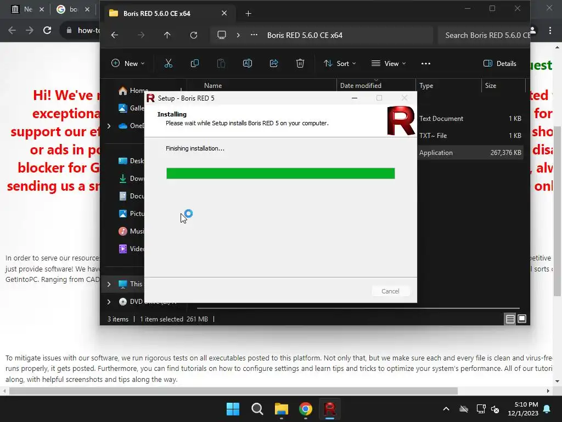Click the green installation progress bar

coord(280,173)
